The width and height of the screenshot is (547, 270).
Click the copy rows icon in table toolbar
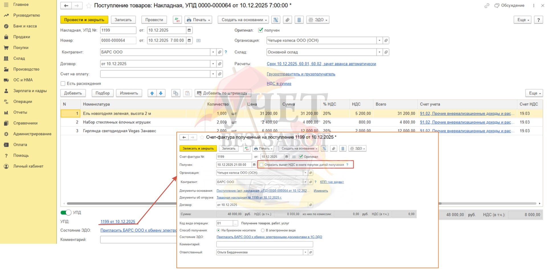click(x=176, y=93)
